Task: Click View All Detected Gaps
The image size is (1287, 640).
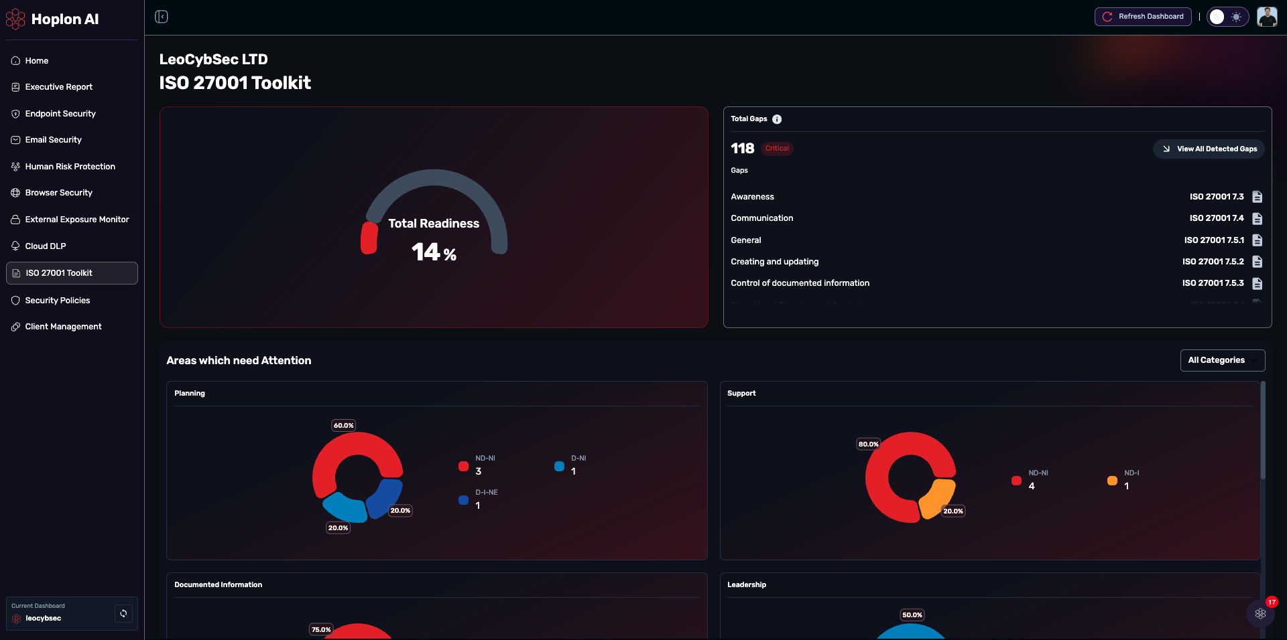Action: point(1209,149)
